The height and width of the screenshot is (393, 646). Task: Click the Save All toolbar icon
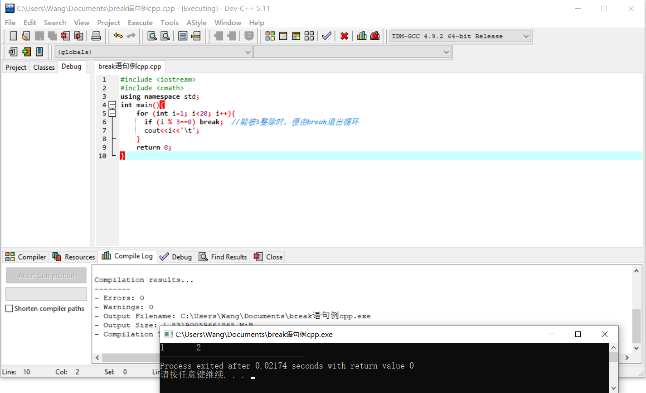pos(53,36)
